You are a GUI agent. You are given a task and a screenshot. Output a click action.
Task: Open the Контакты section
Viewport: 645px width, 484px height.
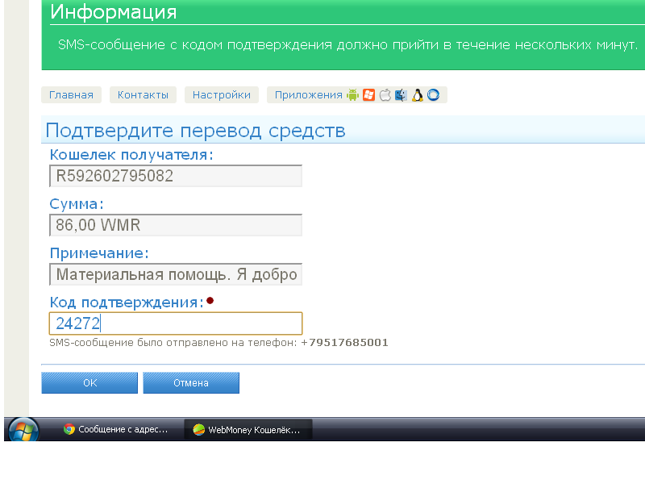tap(143, 95)
